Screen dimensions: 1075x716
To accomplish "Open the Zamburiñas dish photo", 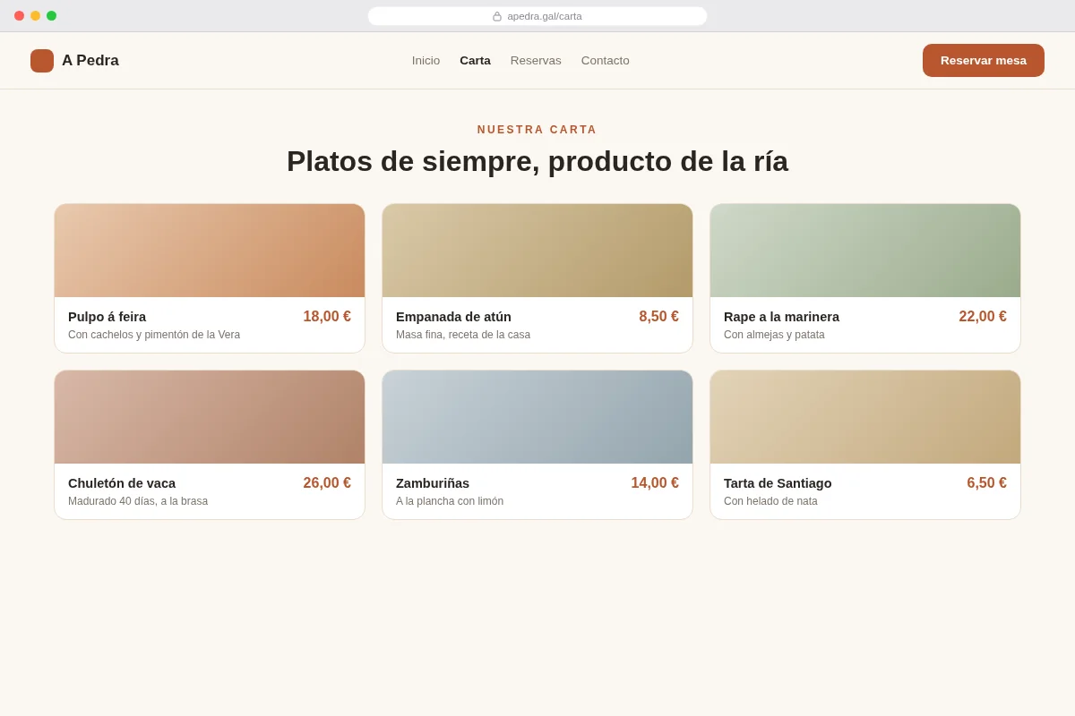I will tap(537, 417).
